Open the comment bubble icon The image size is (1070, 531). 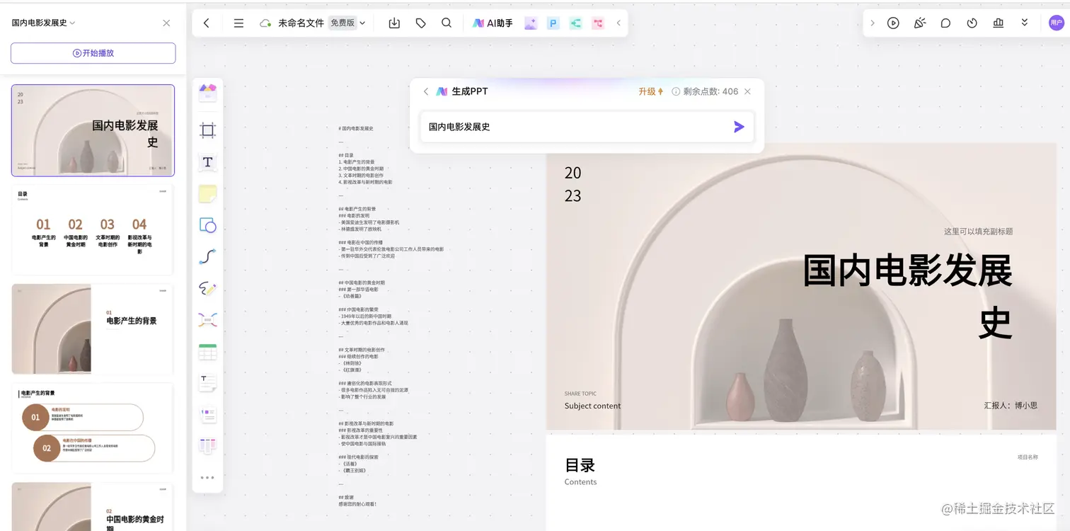coord(945,23)
